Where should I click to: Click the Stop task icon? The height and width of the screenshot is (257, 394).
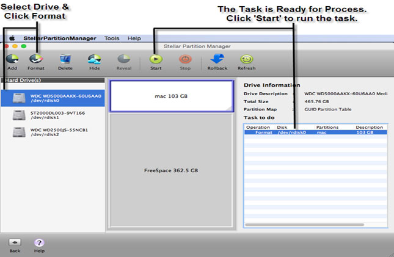point(185,59)
